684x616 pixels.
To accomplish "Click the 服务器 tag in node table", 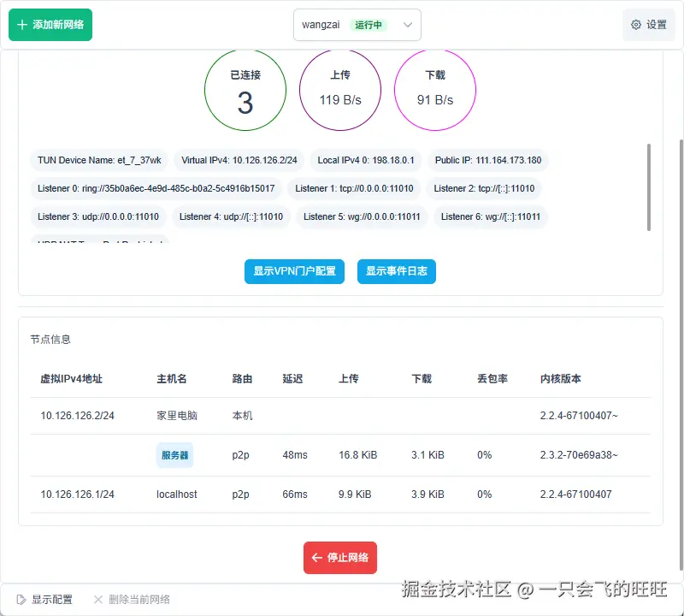I will click(x=174, y=455).
